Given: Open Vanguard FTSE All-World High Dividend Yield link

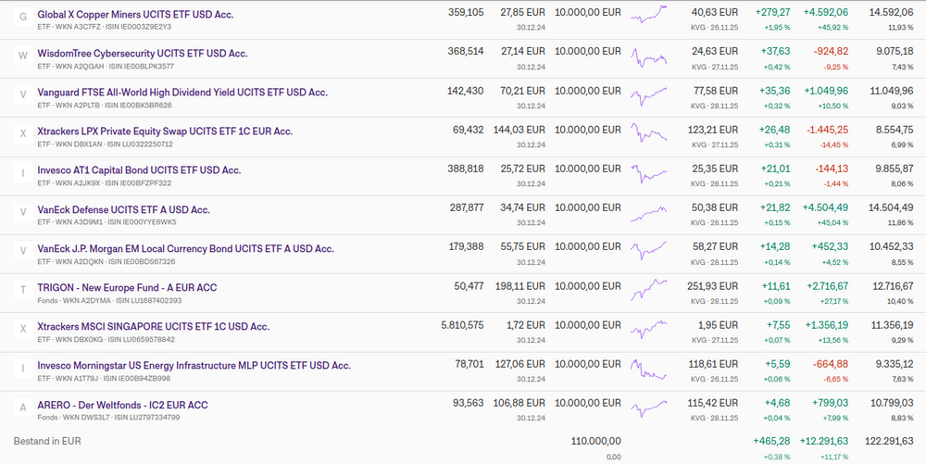Looking at the screenshot, I should 182,93.
